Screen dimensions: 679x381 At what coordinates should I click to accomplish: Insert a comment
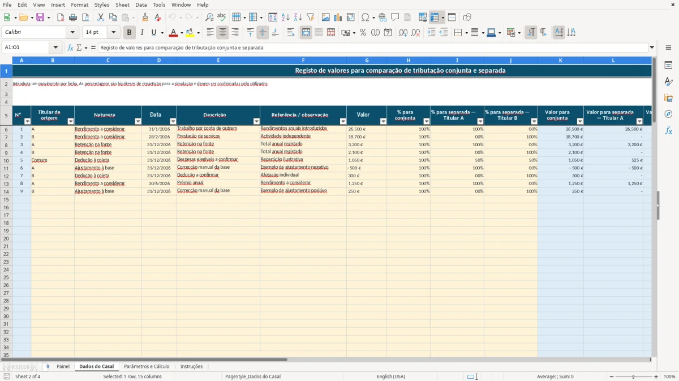pos(395,17)
